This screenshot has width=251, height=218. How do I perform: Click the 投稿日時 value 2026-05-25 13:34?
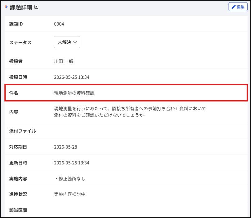coord(71,77)
